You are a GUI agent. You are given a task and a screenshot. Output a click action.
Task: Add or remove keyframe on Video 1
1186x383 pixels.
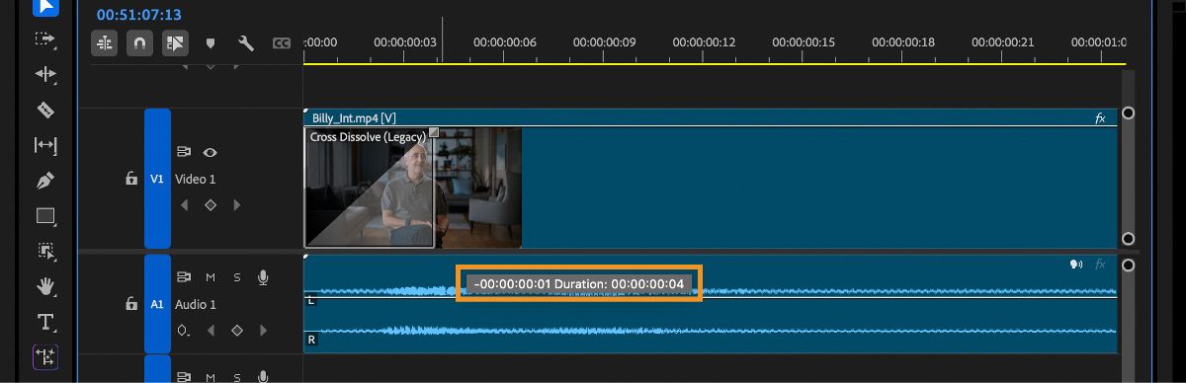(210, 205)
